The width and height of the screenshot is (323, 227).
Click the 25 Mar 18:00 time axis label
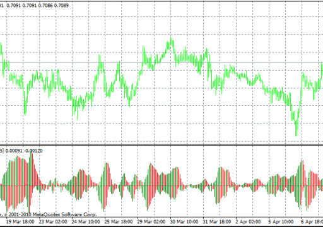119,222
